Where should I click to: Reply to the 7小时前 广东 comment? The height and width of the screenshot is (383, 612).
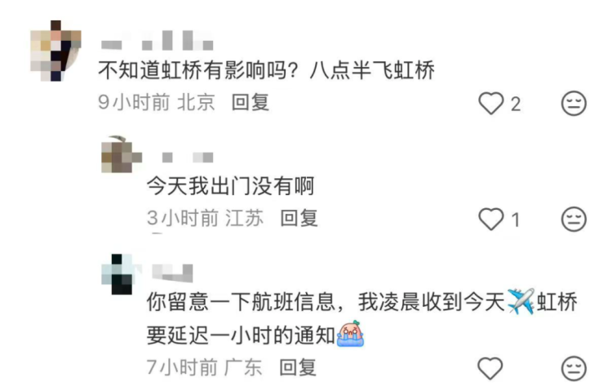[298, 367]
